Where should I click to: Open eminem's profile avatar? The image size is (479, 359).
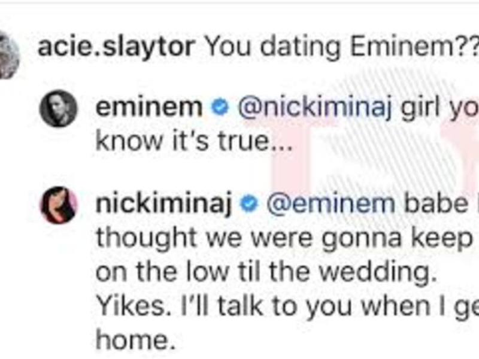coord(58,108)
